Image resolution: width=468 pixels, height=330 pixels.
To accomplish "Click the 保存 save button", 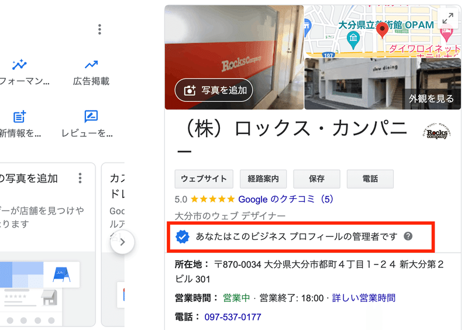I will pos(316,179).
